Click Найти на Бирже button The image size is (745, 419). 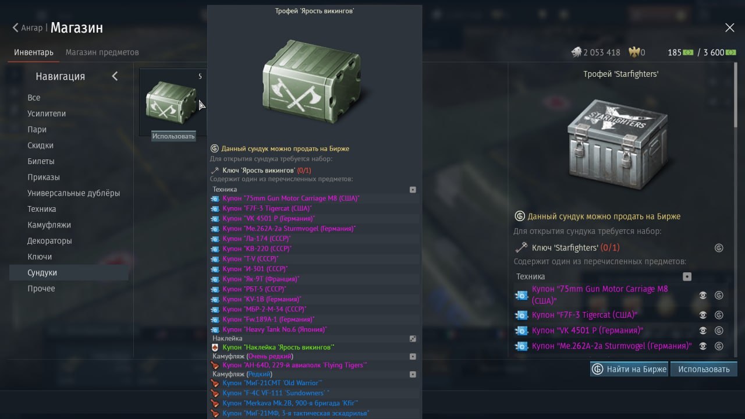pyautogui.click(x=629, y=369)
